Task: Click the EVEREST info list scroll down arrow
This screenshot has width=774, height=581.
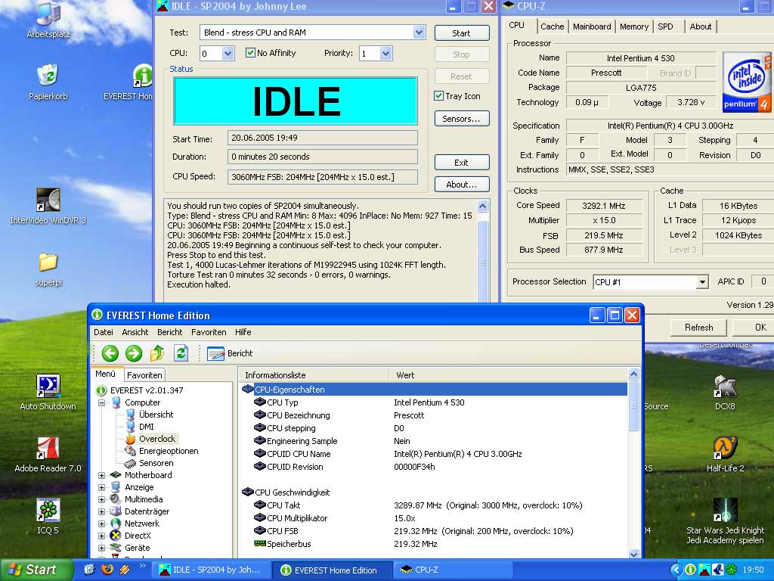Action: pos(634,554)
